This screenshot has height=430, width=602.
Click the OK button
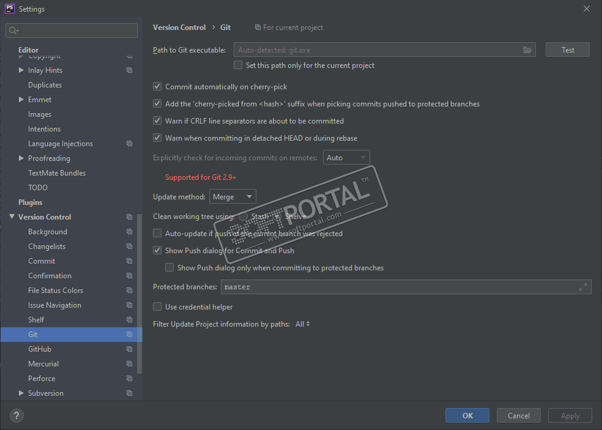tap(467, 415)
